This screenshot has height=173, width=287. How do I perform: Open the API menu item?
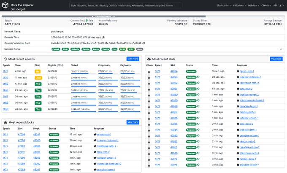[x=275, y=5]
